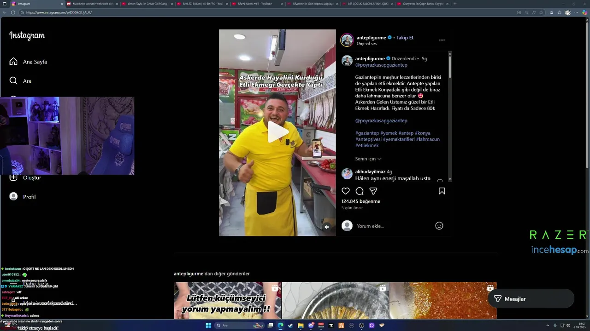
Task: Mute or unmute the video sound
Action: point(327,227)
